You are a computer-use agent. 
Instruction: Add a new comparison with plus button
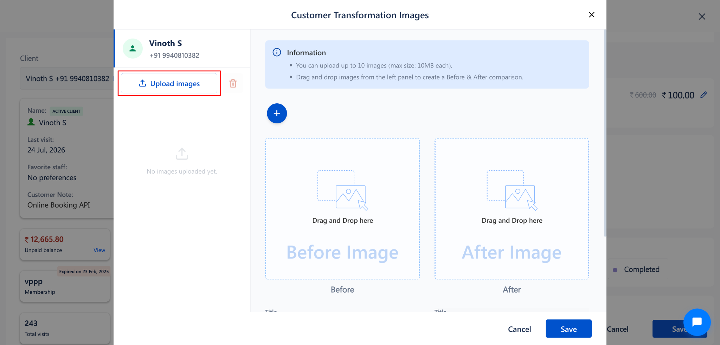coord(277,113)
